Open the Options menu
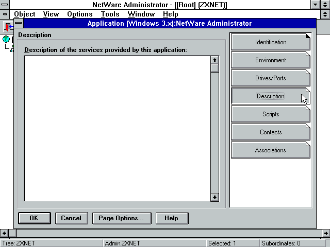Image resolution: width=330 pixels, height=247 pixels. tap(80, 14)
